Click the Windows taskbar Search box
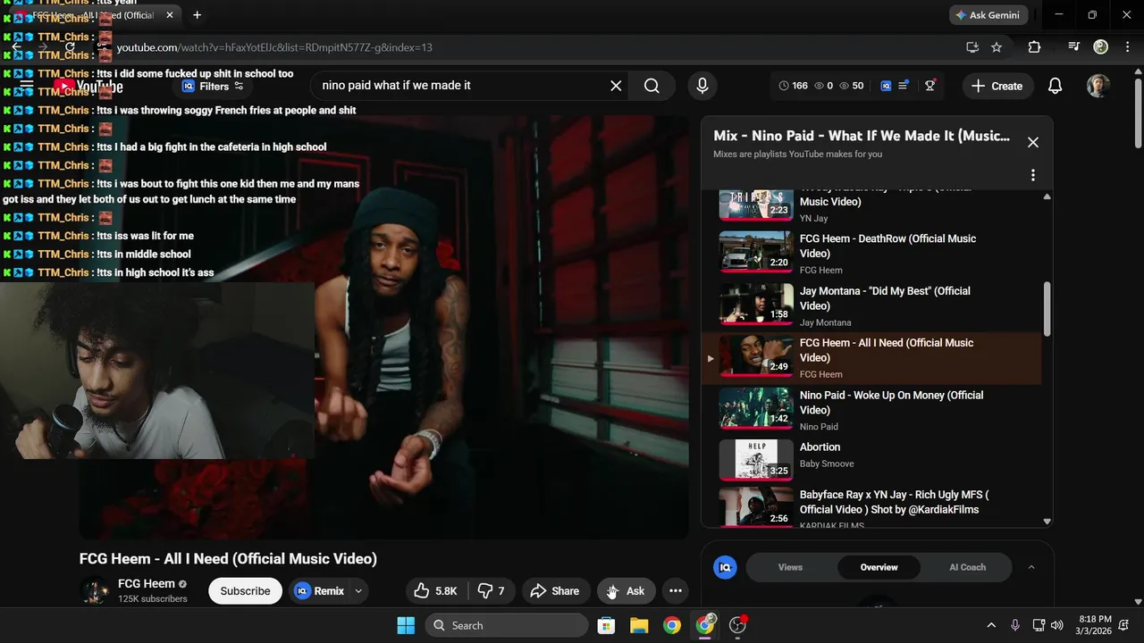 point(509,625)
